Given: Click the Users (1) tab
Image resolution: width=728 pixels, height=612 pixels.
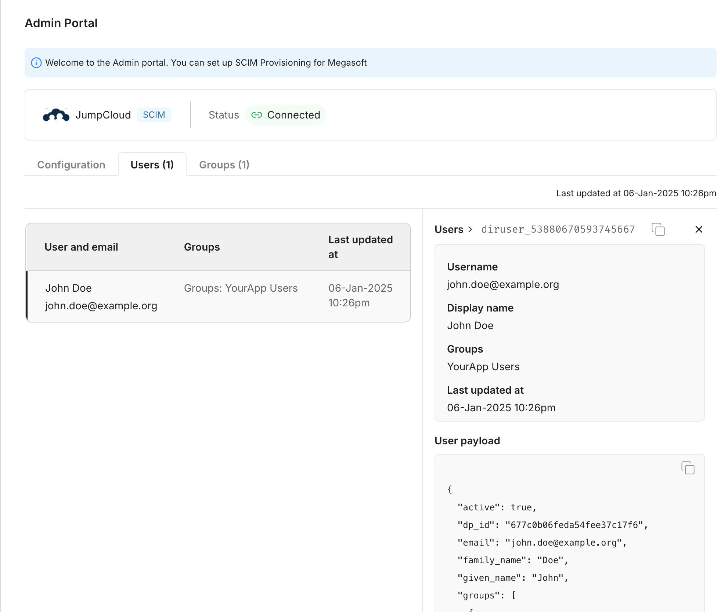Looking at the screenshot, I should point(152,164).
